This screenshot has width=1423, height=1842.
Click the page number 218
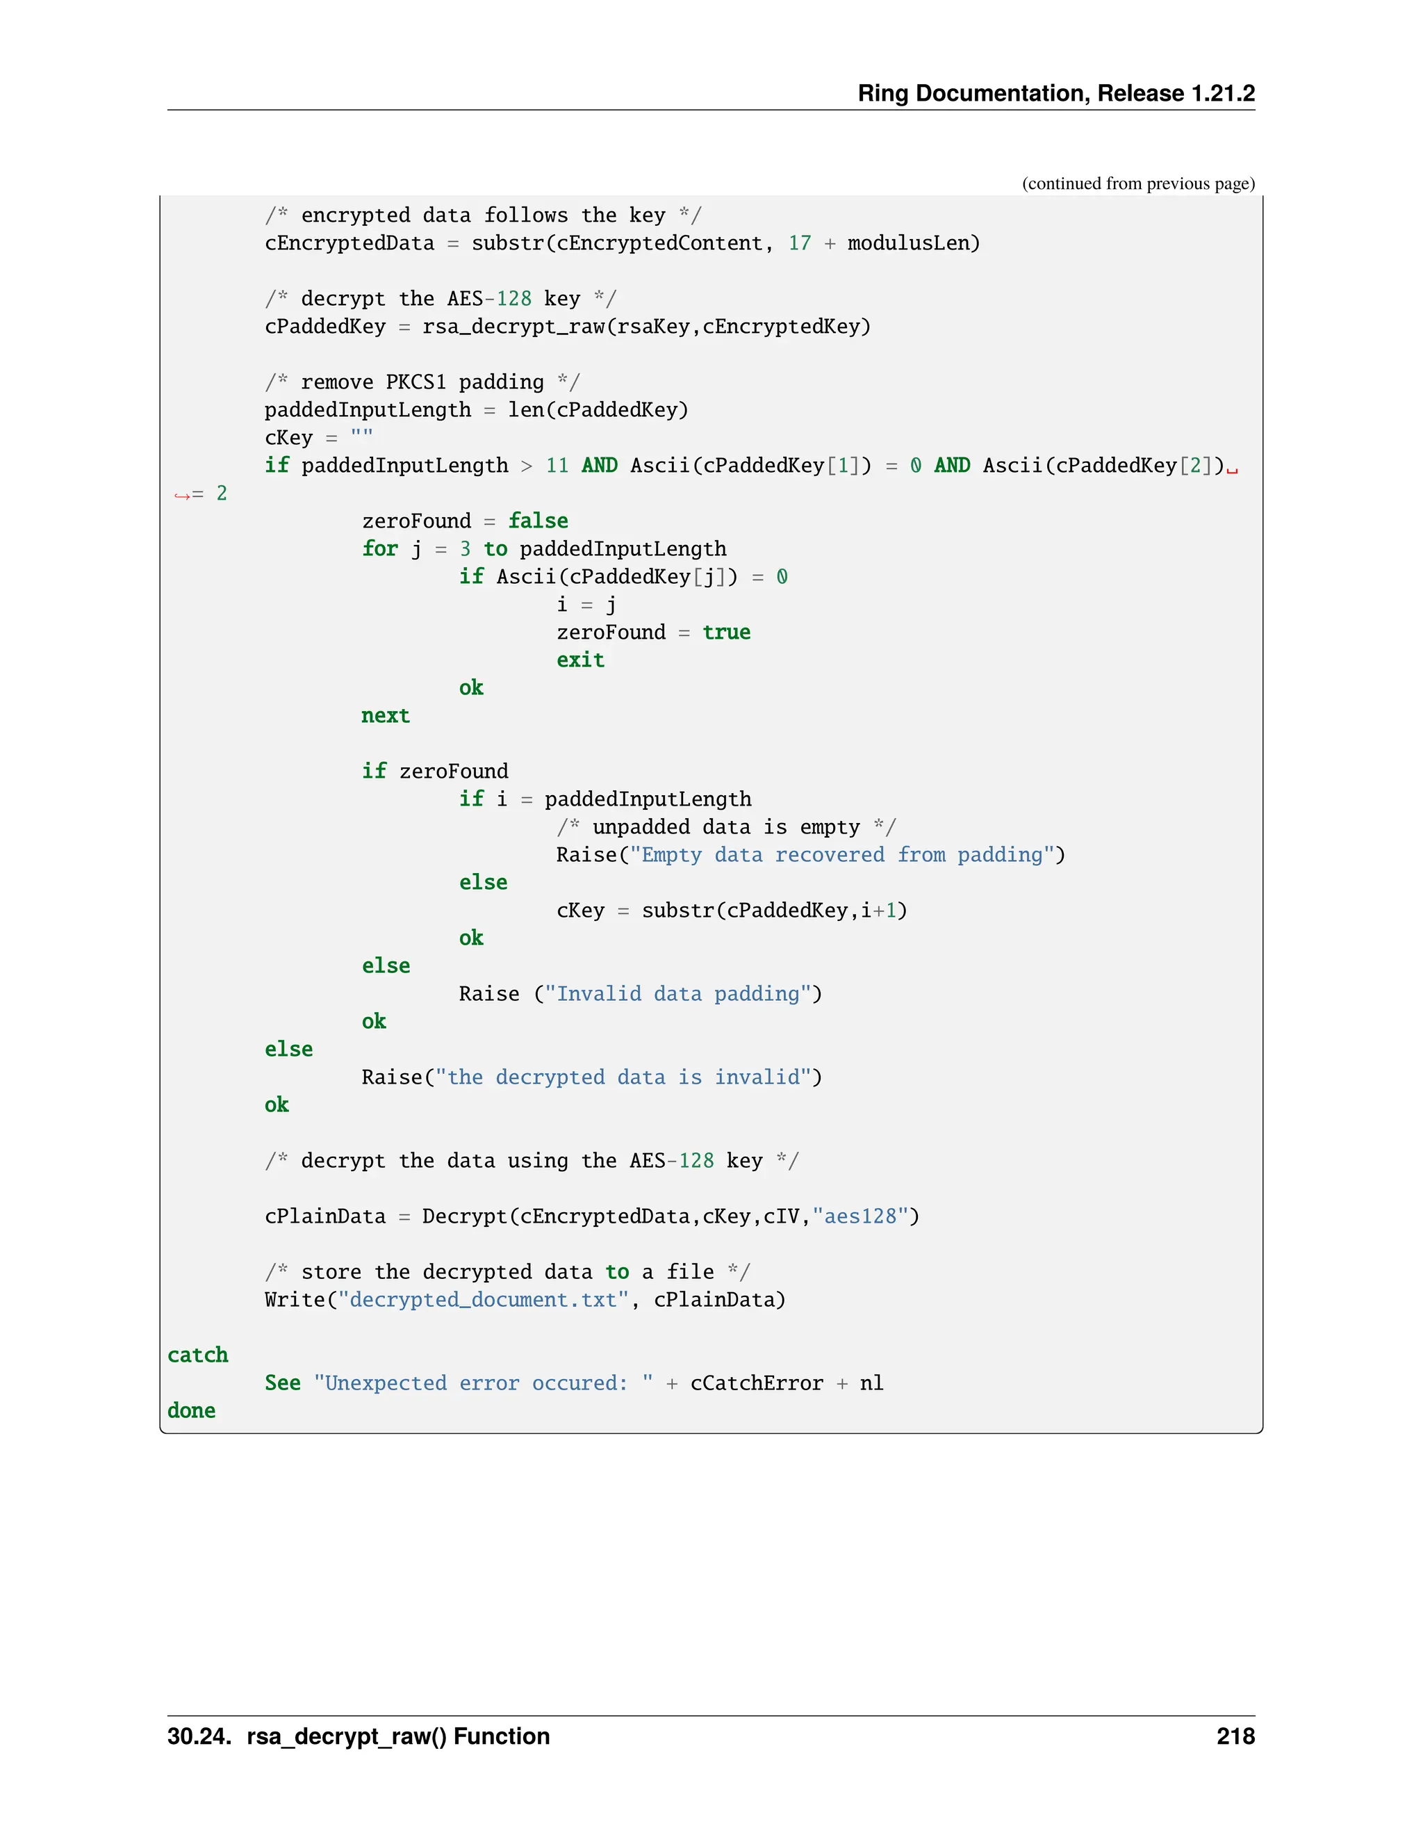[1235, 1736]
